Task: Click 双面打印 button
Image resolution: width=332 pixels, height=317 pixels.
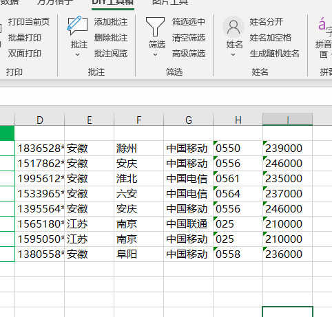Action: 25,54
